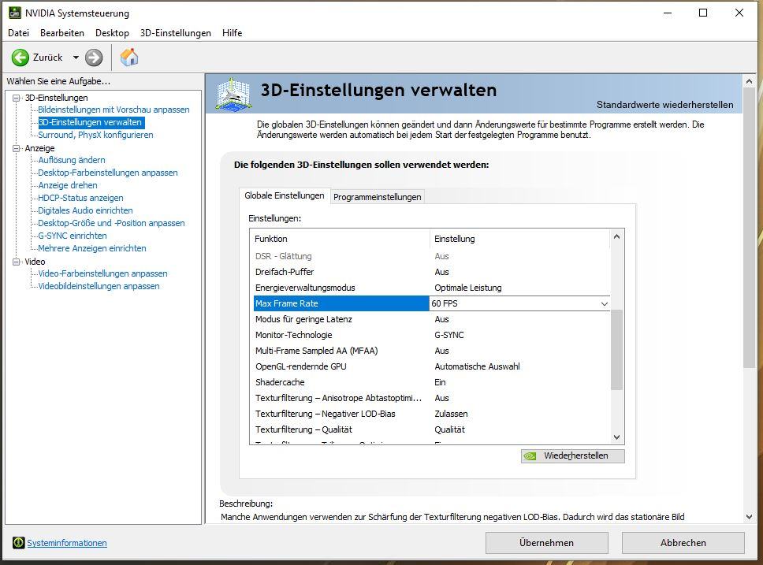Select the Globale Einstellungen tab
Viewport: 763px width, 565px height.
pyautogui.click(x=285, y=195)
